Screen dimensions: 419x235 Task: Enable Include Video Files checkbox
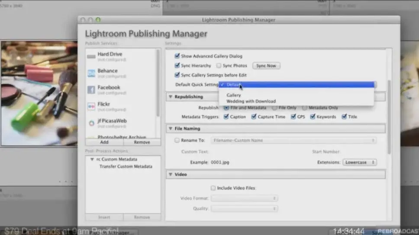click(x=213, y=188)
